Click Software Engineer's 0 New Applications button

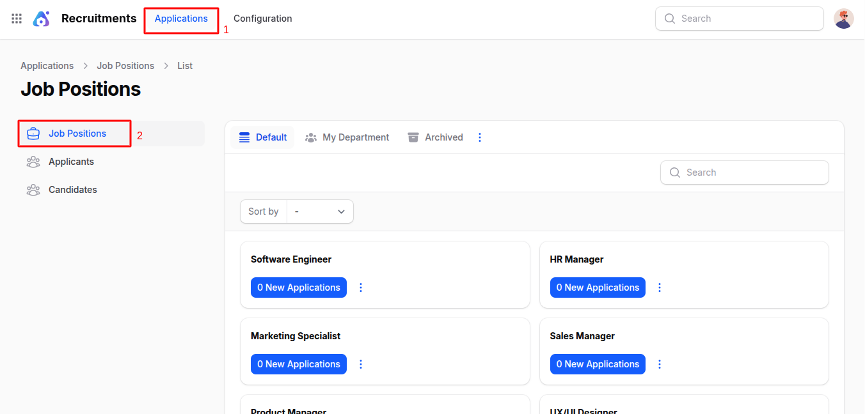pos(299,287)
